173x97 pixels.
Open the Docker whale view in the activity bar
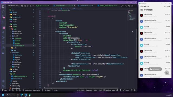[x=3, y=53]
